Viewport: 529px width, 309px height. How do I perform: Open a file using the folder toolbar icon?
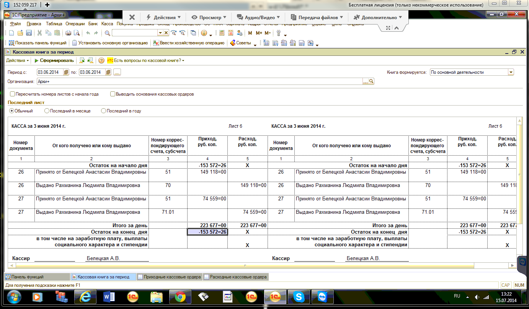tap(20, 33)
